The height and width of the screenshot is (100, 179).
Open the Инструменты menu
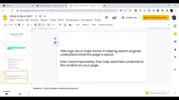(x=73, y=20)
